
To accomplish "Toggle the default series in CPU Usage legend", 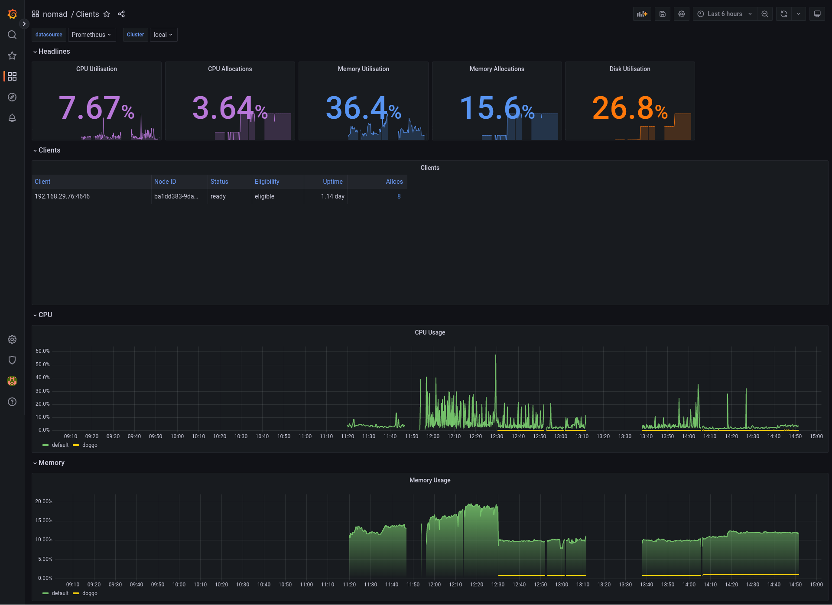I will [60, 445].
